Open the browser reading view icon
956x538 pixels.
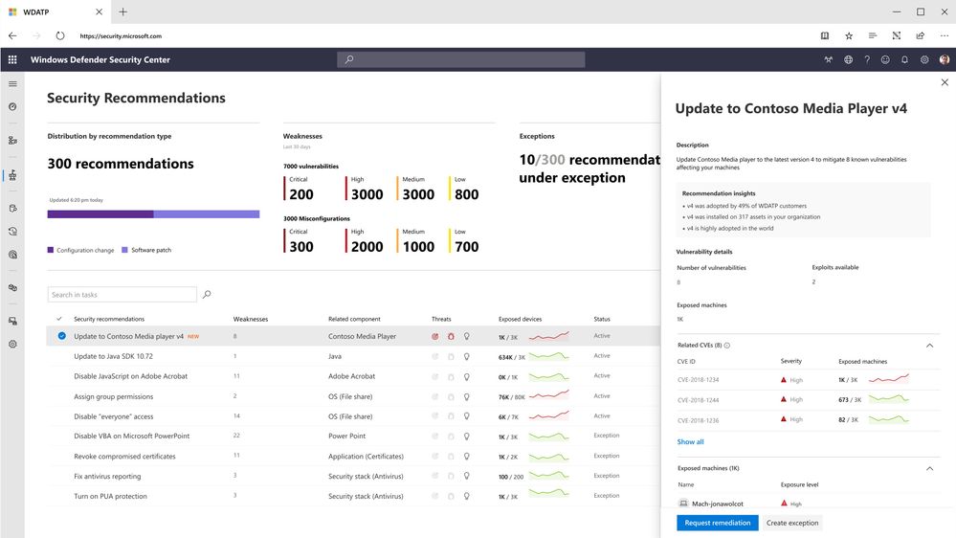click(x=825, y=36)
